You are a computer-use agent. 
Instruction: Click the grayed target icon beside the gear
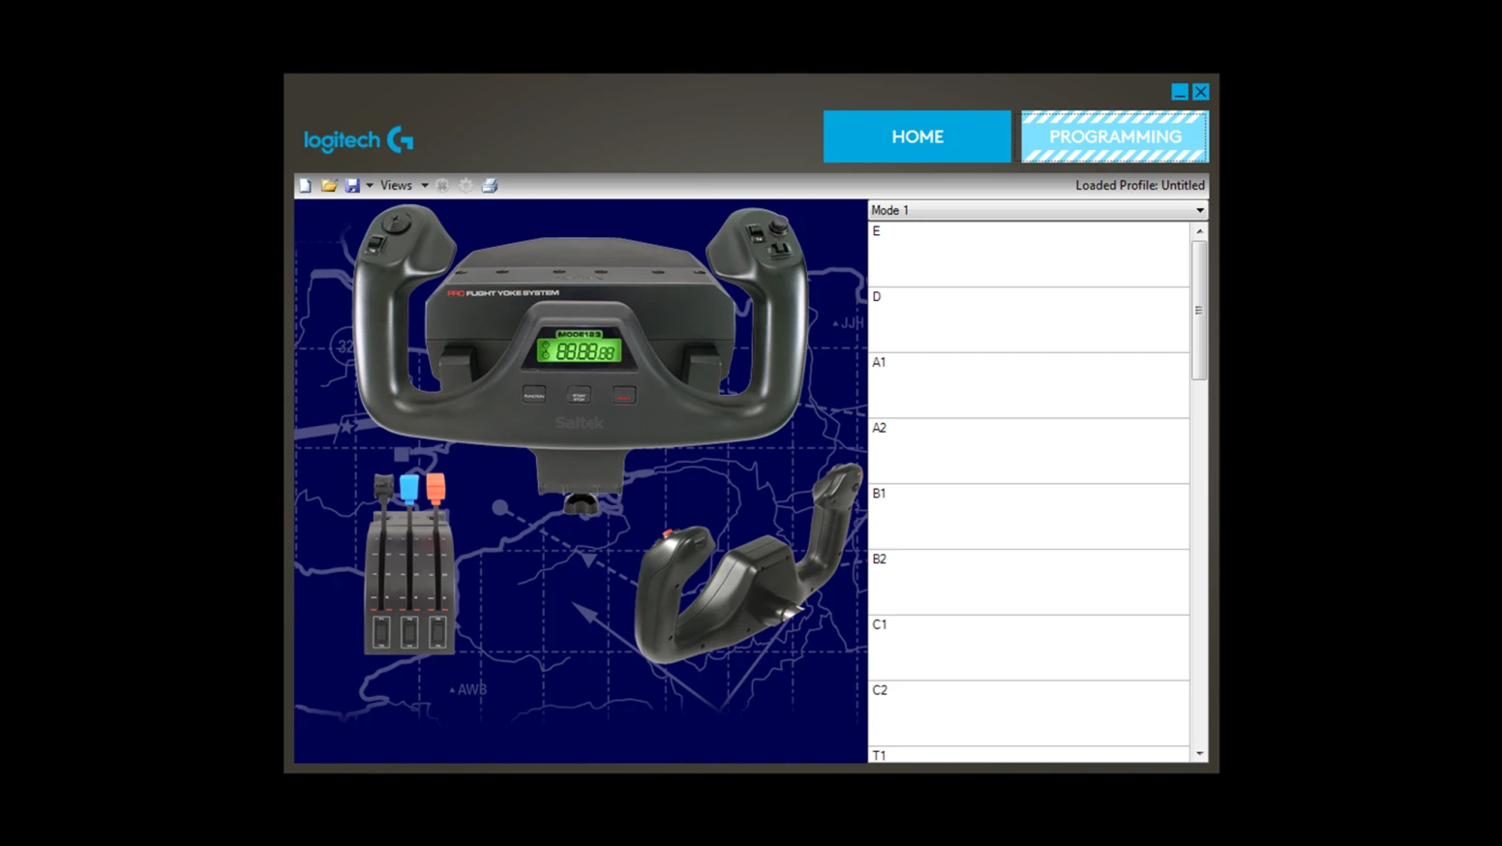point(442,185)
